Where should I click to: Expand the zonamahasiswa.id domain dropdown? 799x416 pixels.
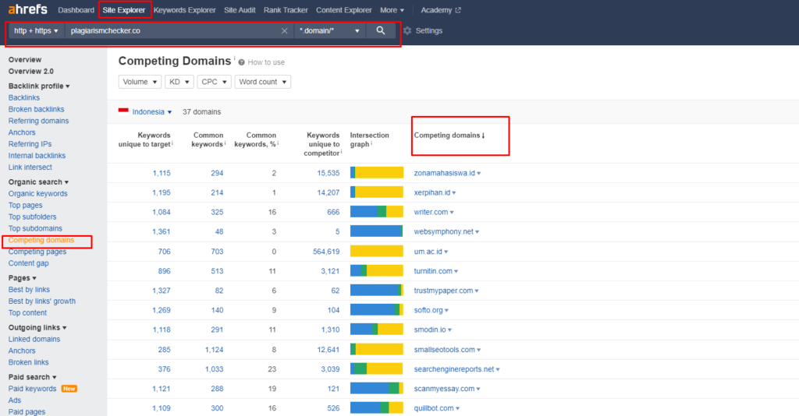click(478, 174)
